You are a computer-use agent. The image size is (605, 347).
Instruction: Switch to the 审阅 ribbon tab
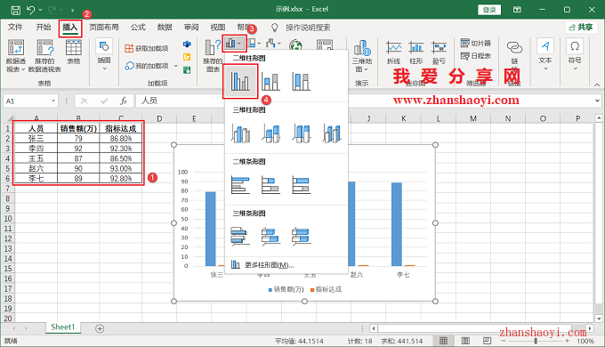tap(191, 28)
